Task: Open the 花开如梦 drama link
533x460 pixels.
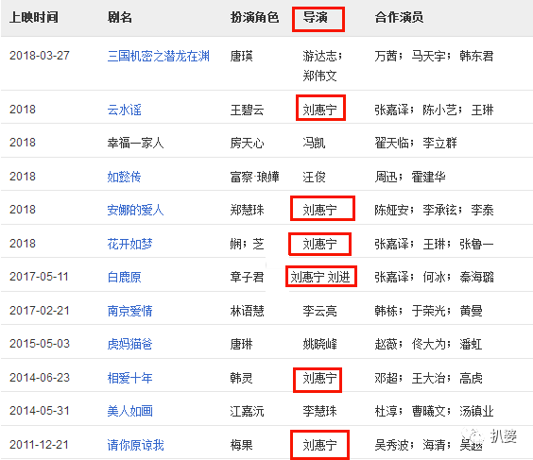Action: 129,244
